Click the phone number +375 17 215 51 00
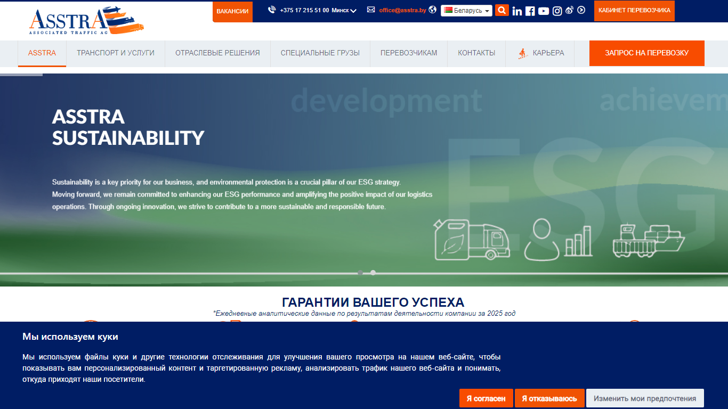This screenshot has width=728, height=409. click(x=304, y=10)
